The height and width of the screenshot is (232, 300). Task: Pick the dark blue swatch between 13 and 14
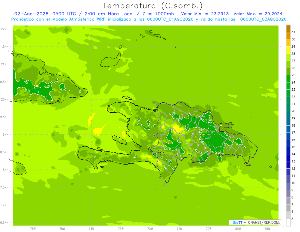tap(288, 158)
